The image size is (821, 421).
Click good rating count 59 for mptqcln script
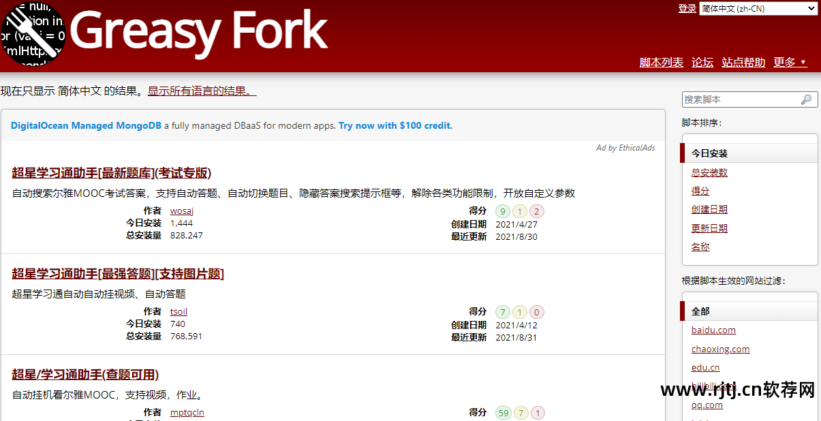click(504, 413)
